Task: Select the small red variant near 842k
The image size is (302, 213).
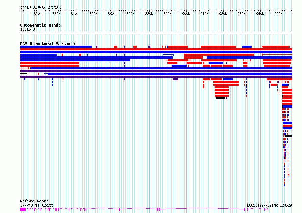Action: pyautogui.click(x=80, y=55)
